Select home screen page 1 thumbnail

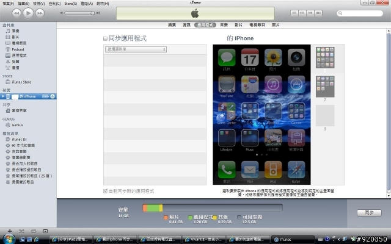[x=325, y=57]
